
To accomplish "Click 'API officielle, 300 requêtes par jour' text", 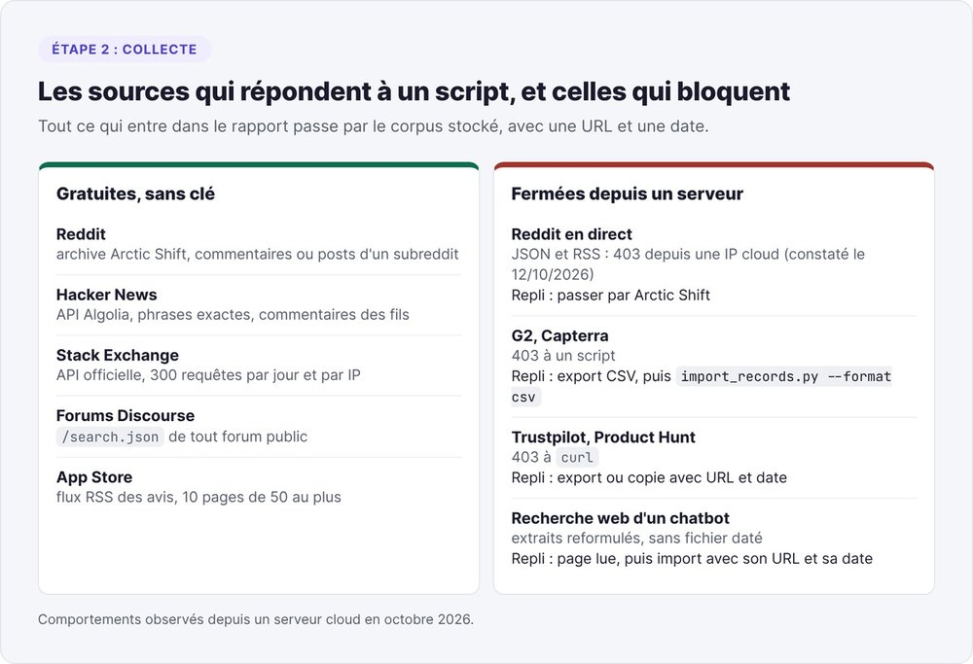I will click(208, 374).
